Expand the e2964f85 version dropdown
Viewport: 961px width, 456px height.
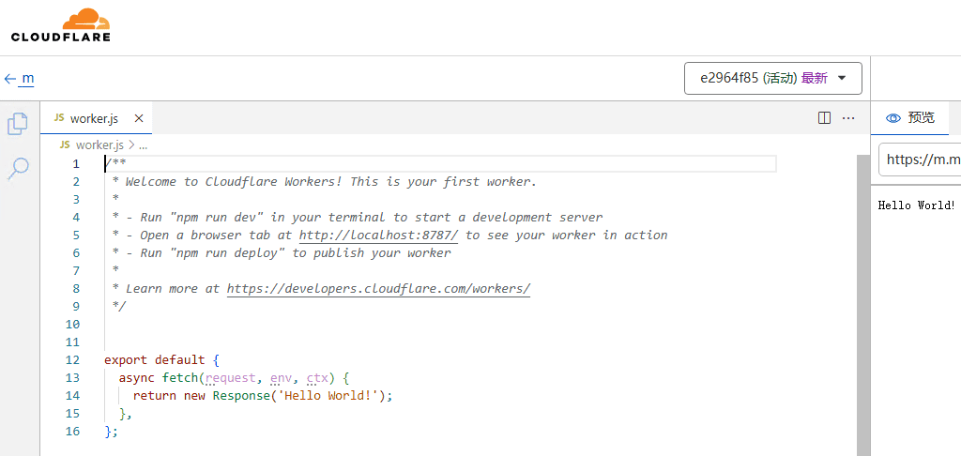773,79
